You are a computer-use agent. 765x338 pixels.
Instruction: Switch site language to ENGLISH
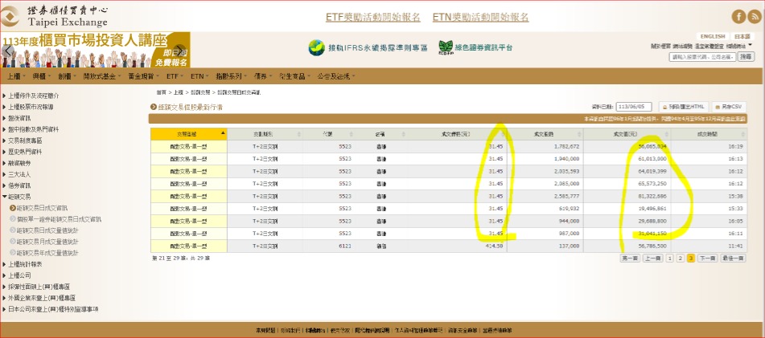[x=713, y=36]
